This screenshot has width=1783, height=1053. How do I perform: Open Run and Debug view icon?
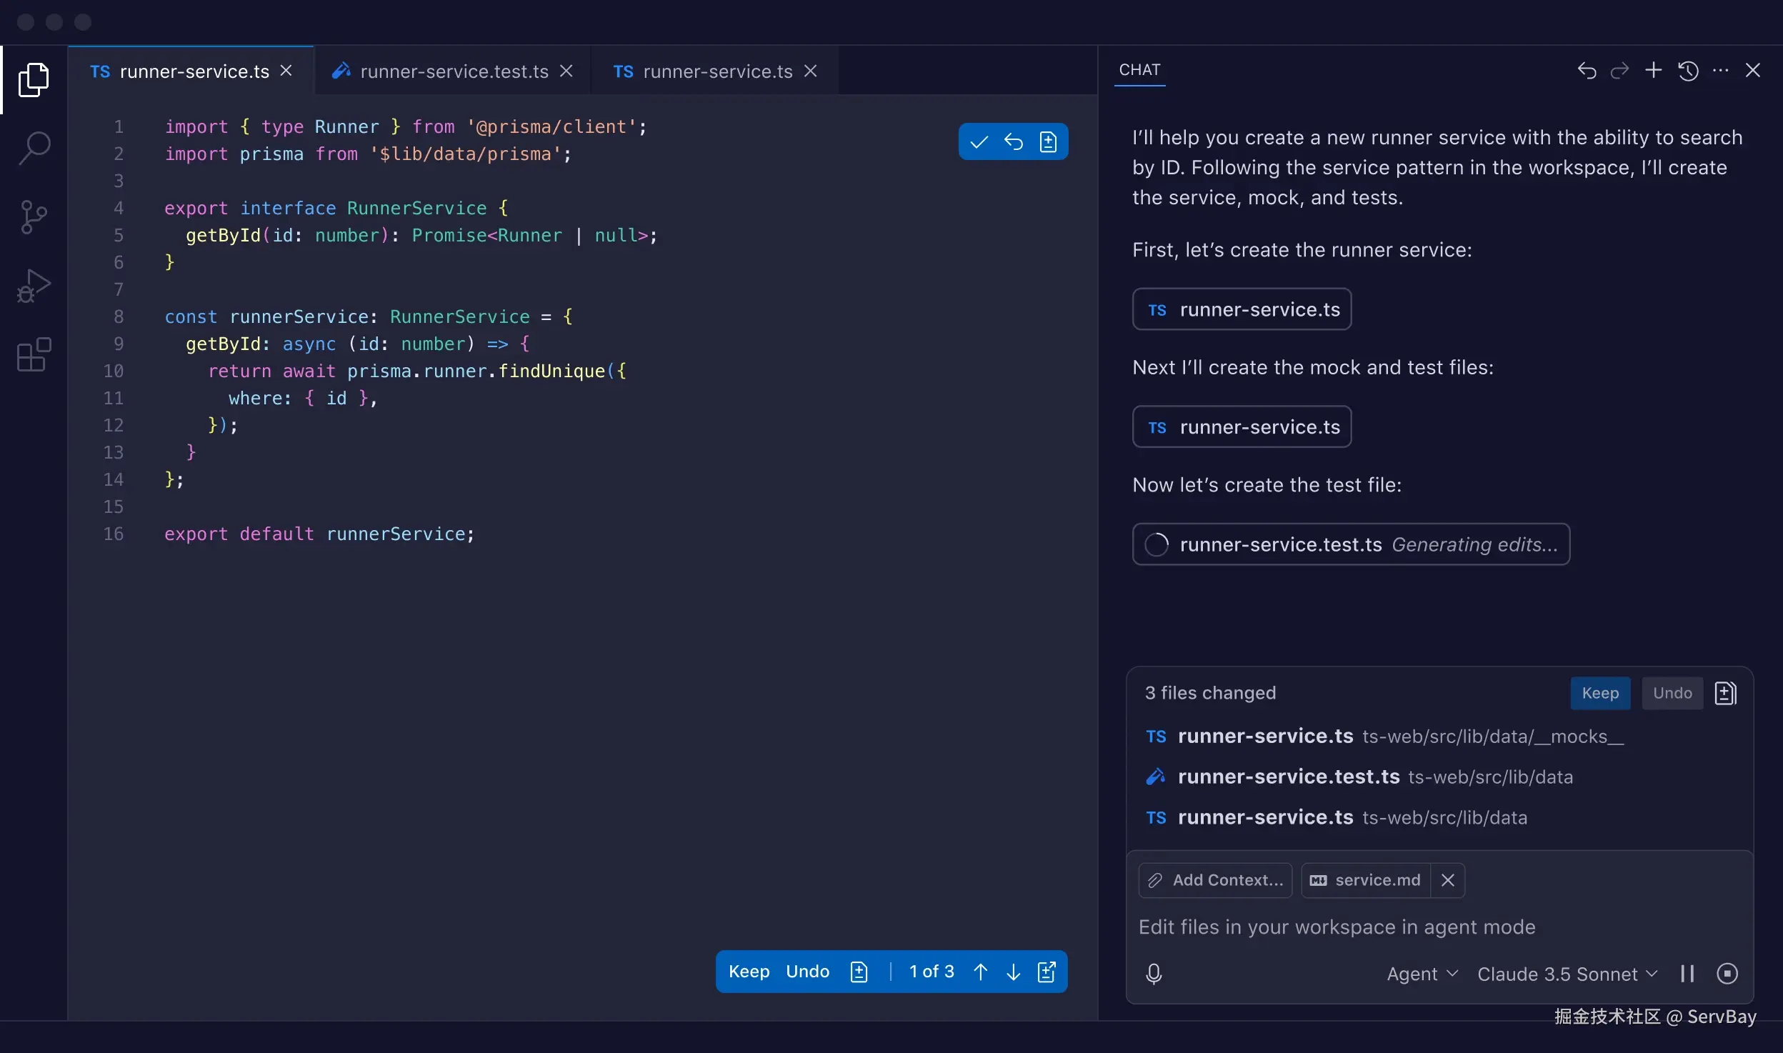click(x=34, y=286)
